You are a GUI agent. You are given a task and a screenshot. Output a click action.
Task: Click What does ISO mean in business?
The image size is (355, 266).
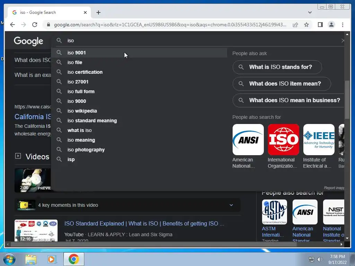pos(288,100)
